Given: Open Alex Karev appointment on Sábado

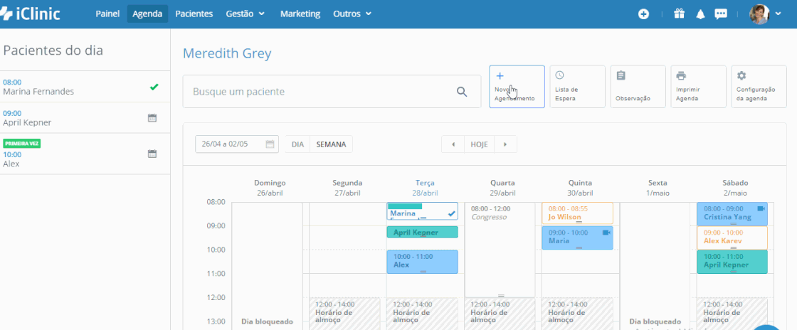Looking at the screenshot, I should point(732,238).
